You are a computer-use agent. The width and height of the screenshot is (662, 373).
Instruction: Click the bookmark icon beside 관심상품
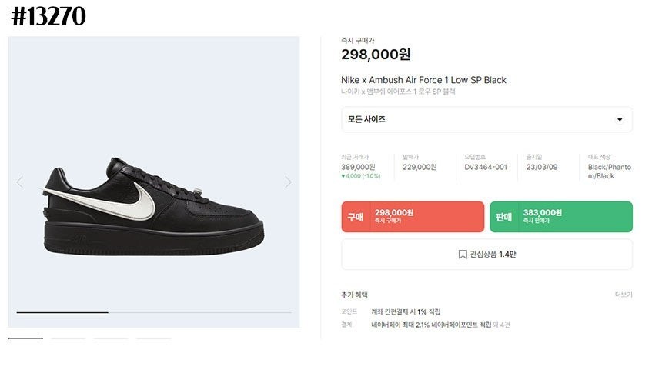[463, 254]
